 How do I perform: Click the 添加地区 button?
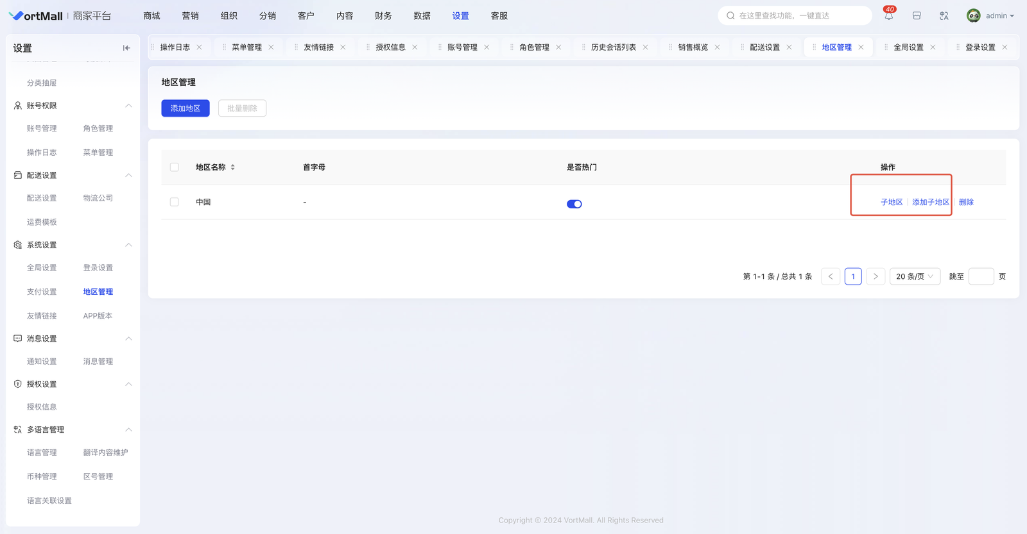186,108
